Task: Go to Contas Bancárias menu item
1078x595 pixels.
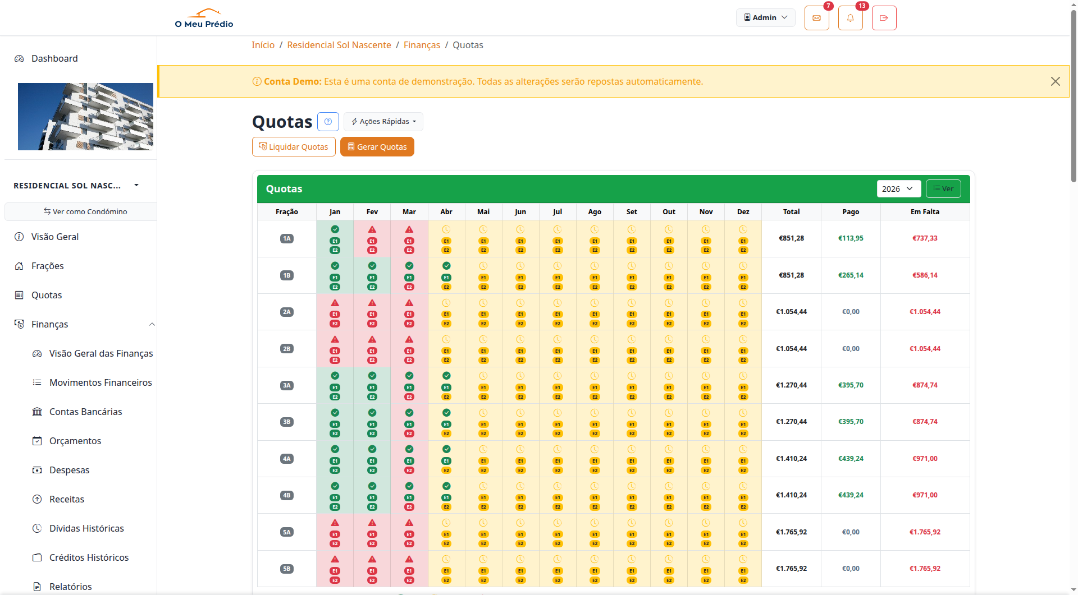Action: (x=85, y=412)
